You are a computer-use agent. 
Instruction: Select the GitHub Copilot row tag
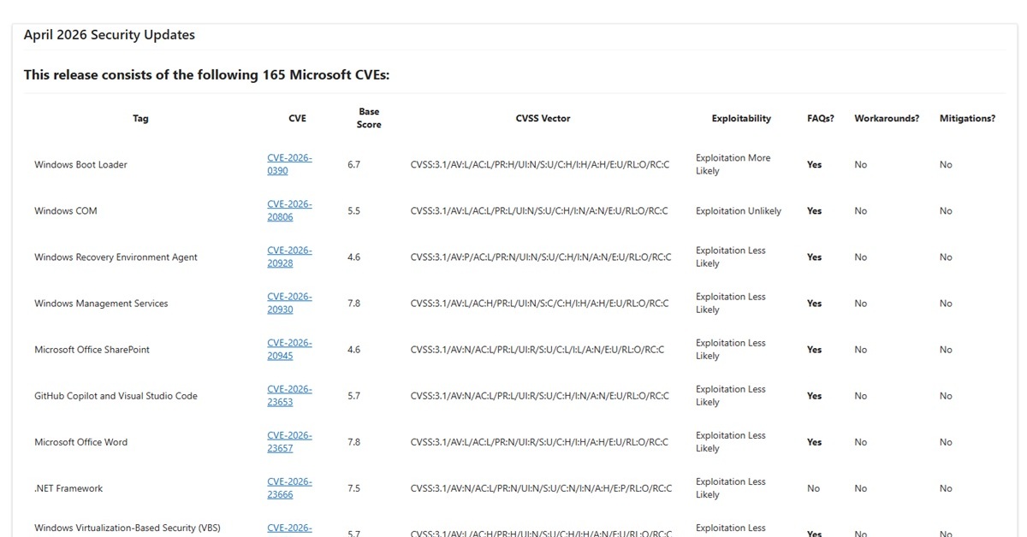pos(115,395)
